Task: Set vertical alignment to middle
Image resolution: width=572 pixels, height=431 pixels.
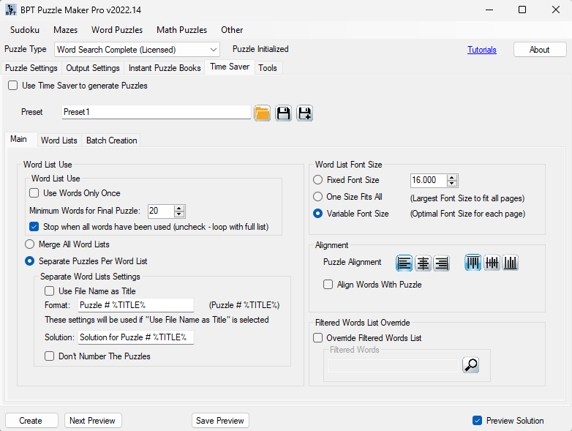Action: [492, 263]
